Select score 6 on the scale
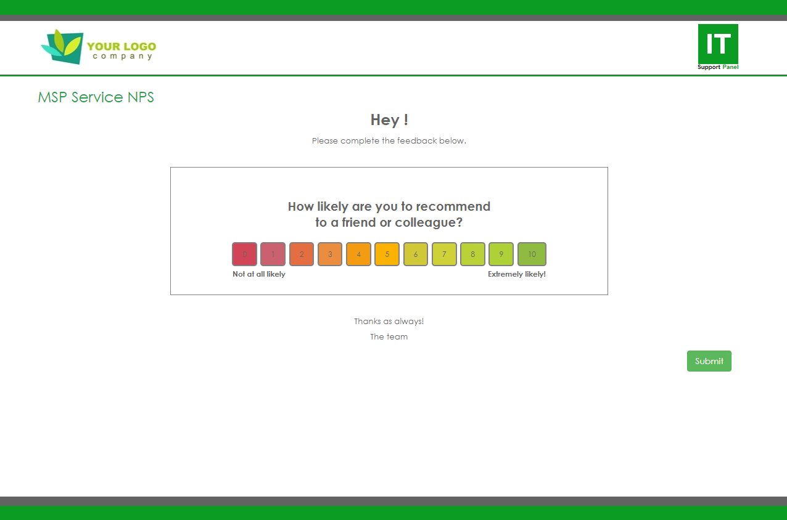Screen dimensions: 787x520 coord(416,254)
